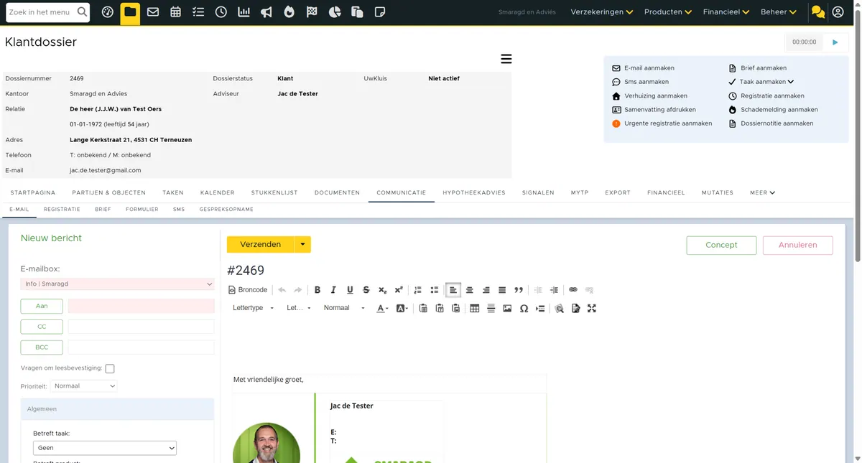Click the Annuleren button
Image resolution: width=862 pixels, height=463 pixels.
pyautogui.click(x=798, y=245)
